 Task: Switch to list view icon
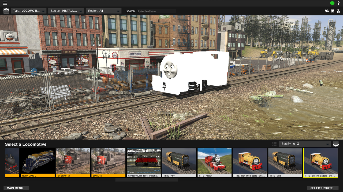pyautogui.click(x=274, y=144)
